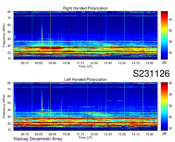Select the S231126 observation identifier
The image size is (175, 142).
[x=151, y=73]
